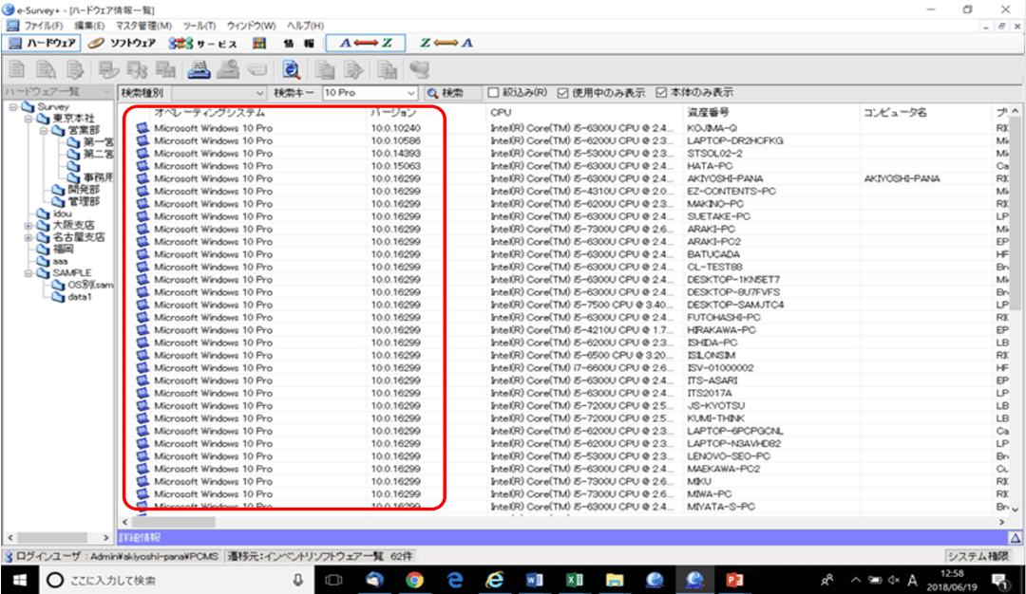Open the ハードウェア一覧 panel dropdown
The width and height of the screenshot is (1026, 594).
click(x=106, y=91)
